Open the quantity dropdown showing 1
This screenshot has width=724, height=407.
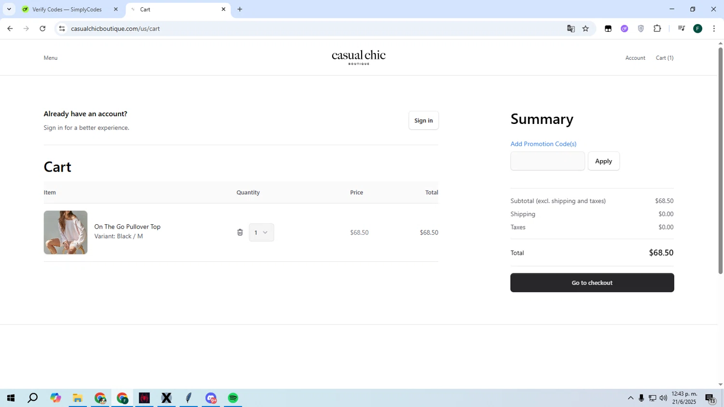pos(261,232)
